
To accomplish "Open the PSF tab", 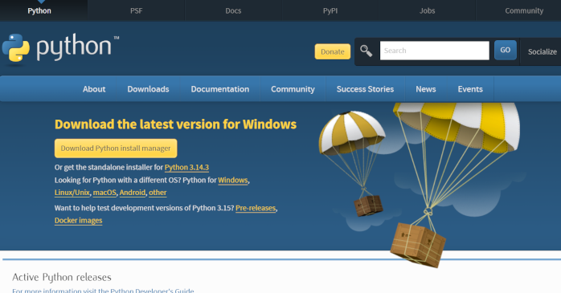I will click(x=137, y=10).
